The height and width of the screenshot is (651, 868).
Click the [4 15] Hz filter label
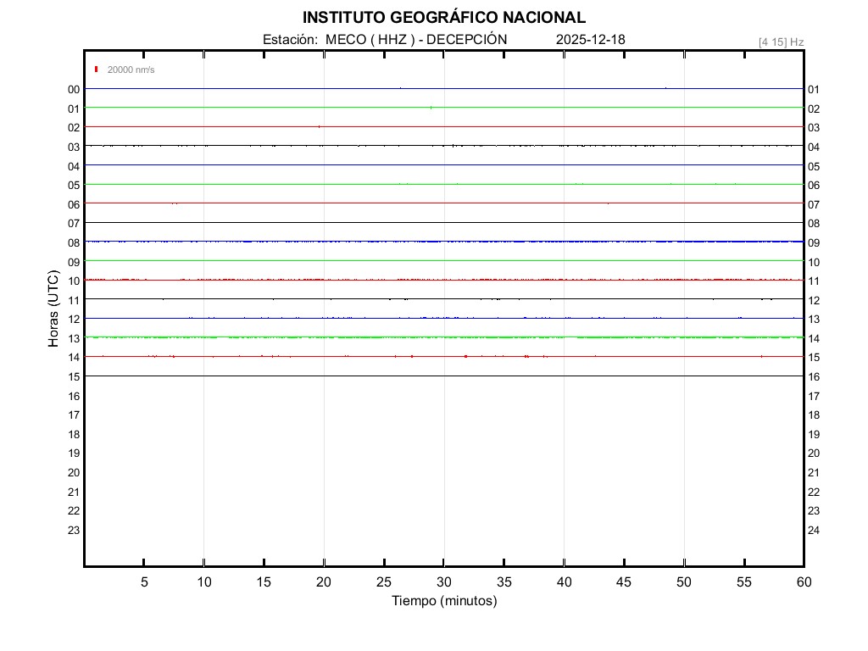click(x=781, y=42)
